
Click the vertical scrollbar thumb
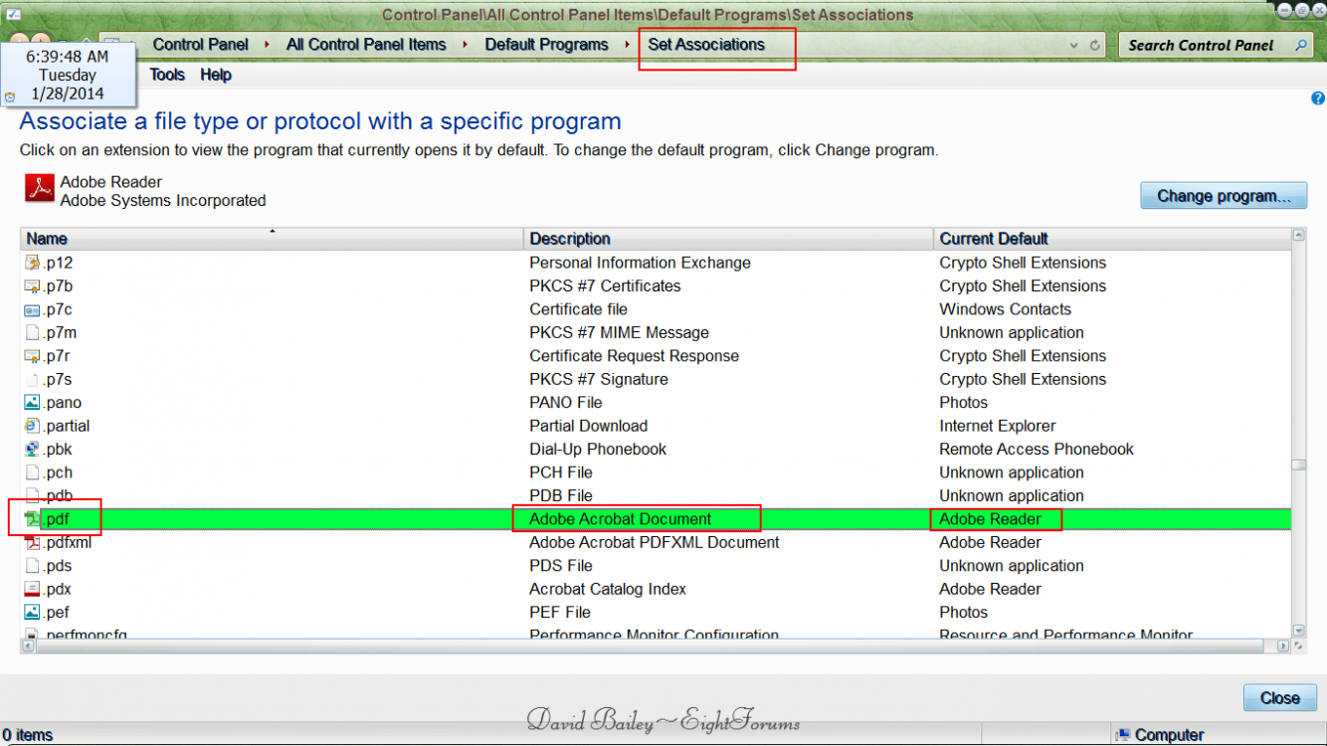(1298, 465)
